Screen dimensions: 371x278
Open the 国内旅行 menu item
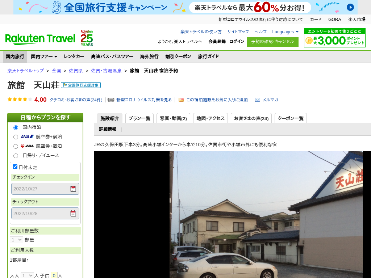click(15, 56)
